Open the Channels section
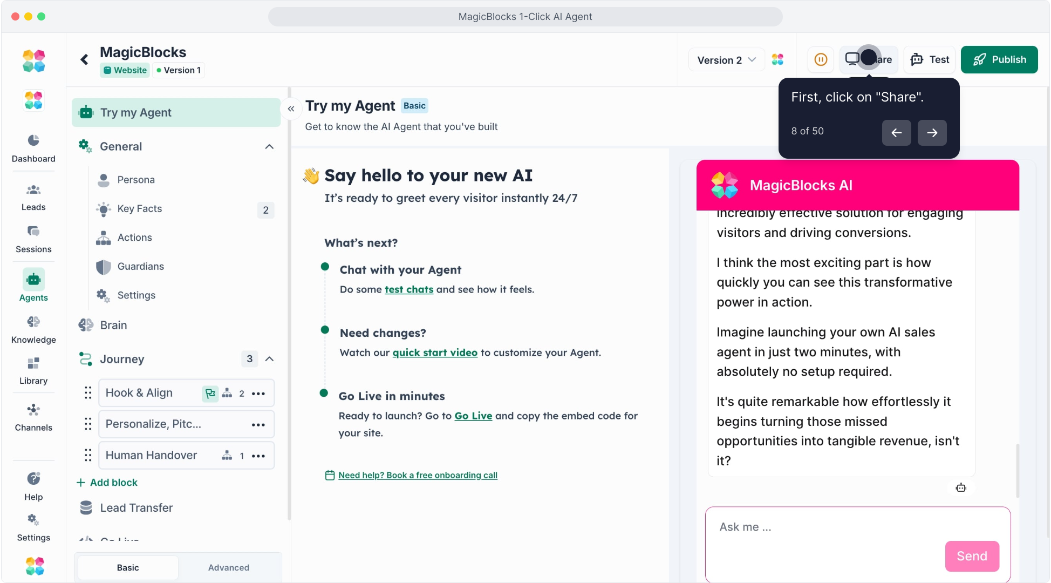The width and height of the screenshot is (1051, 583). tap(33, 417)
